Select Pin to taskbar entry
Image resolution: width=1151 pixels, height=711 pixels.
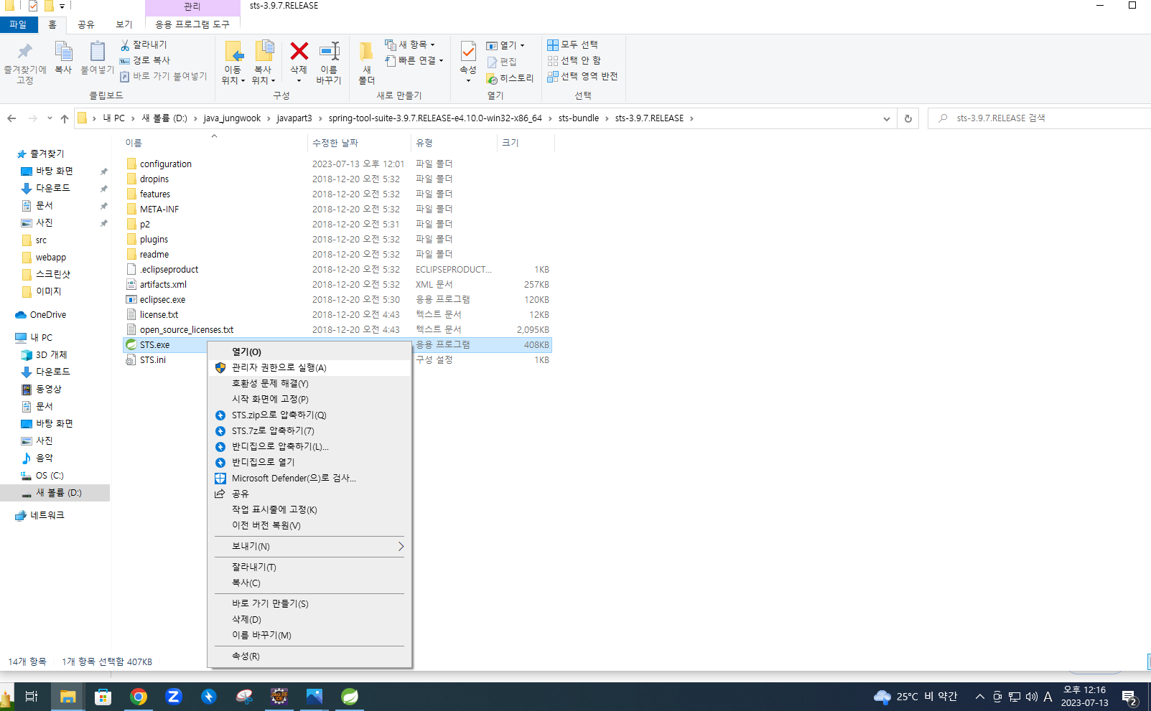coord(310,509)
